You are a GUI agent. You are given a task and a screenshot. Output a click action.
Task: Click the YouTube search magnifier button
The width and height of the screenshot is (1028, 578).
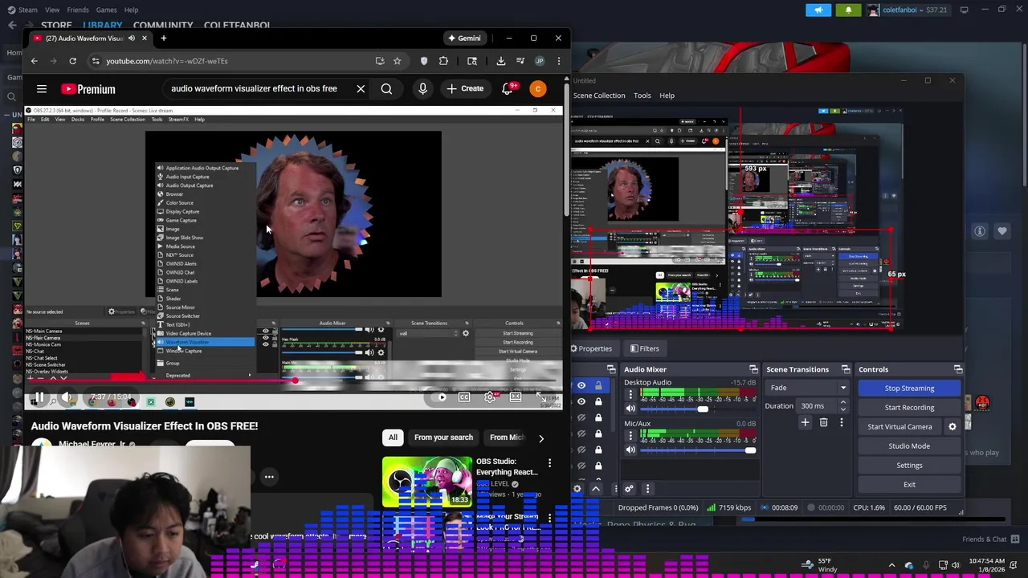pyautogui.click(x=386, y=89)
